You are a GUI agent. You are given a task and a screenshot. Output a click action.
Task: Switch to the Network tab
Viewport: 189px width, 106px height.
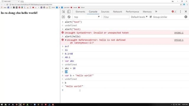[118, 12]
